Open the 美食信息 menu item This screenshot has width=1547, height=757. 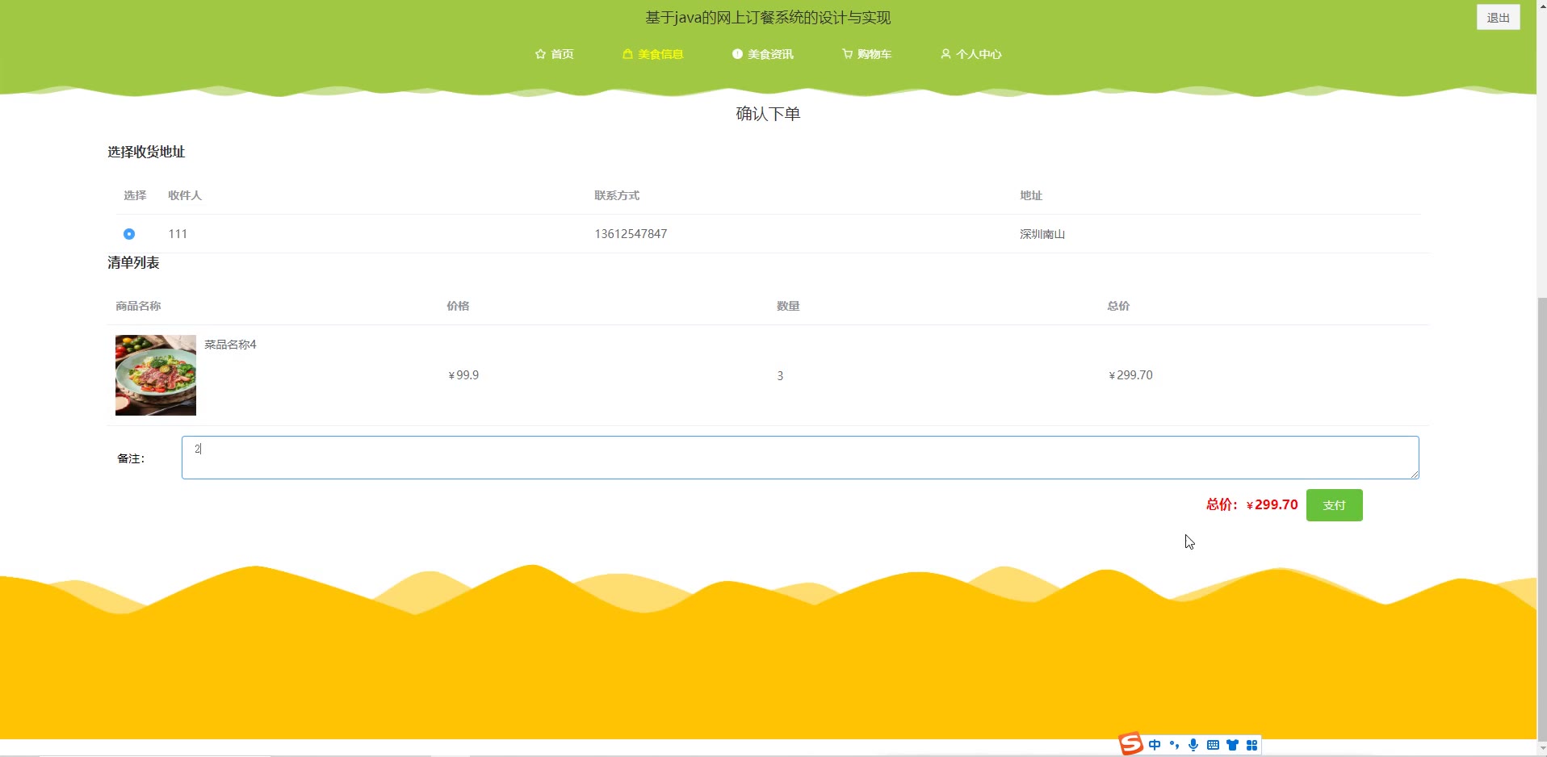point(653,54)
